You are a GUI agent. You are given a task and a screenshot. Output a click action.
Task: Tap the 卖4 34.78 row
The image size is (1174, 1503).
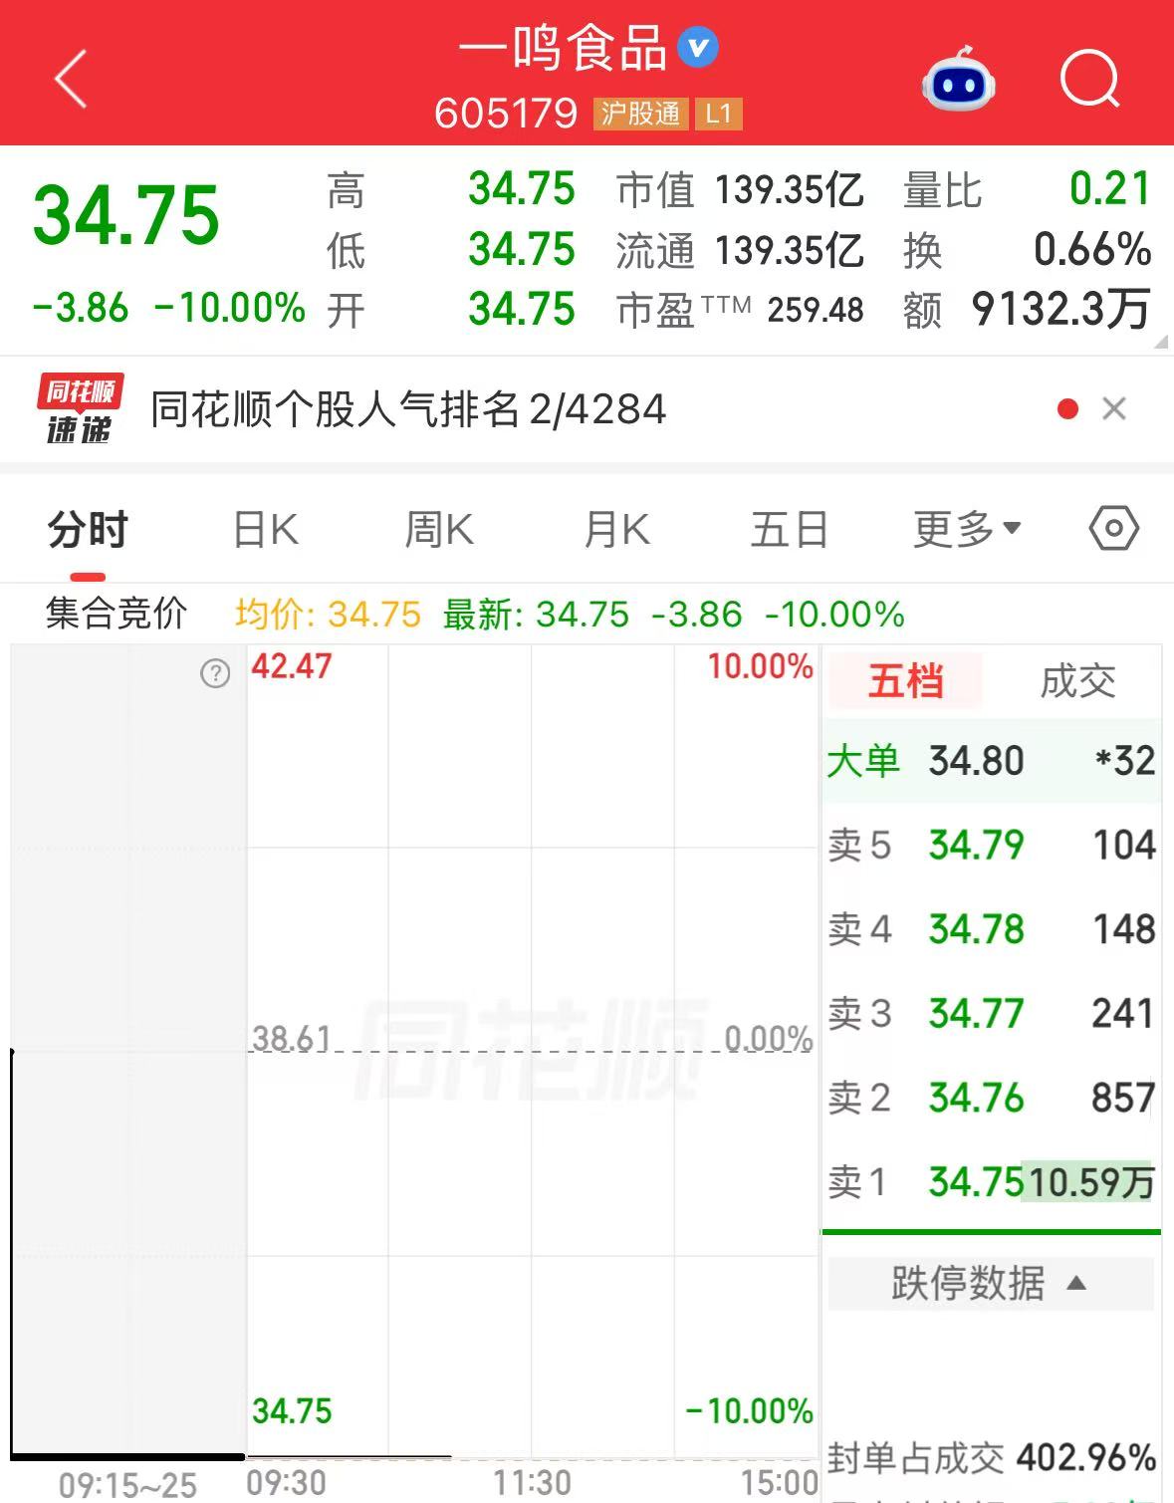tap(991, 929)
